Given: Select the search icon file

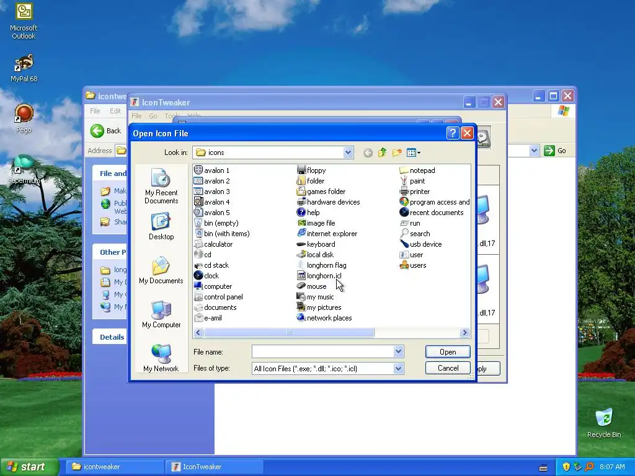Looking at the screenshot, I should (415, 234).
